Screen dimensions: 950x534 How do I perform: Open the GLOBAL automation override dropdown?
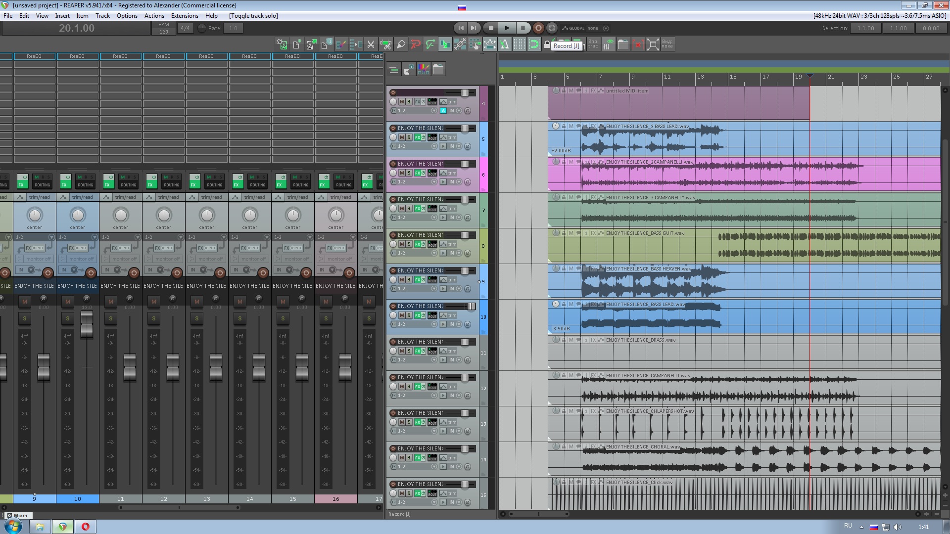coord(606,28)
